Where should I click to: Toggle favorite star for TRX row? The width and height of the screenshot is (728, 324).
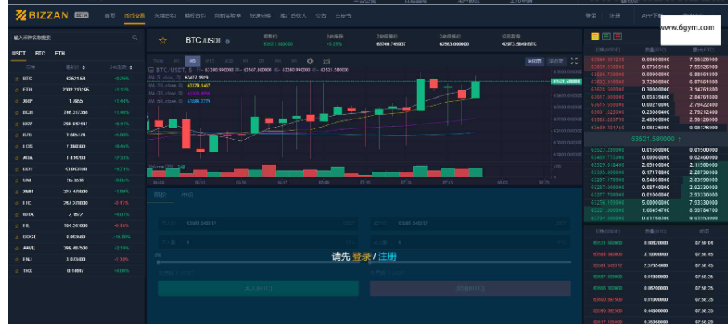click(17, 270)
